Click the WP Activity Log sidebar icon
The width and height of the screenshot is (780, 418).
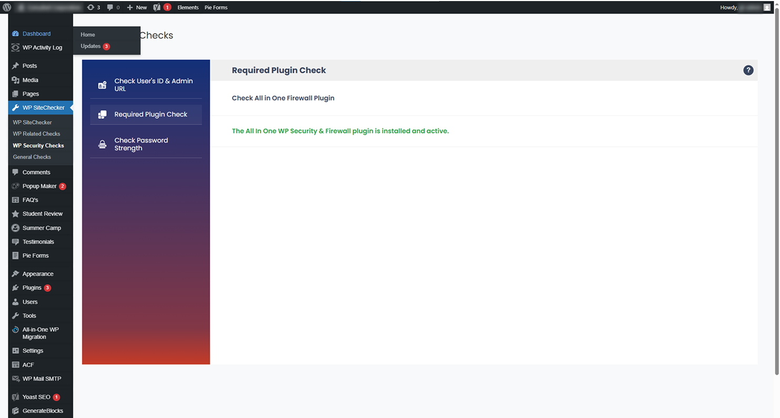[15, 47]
